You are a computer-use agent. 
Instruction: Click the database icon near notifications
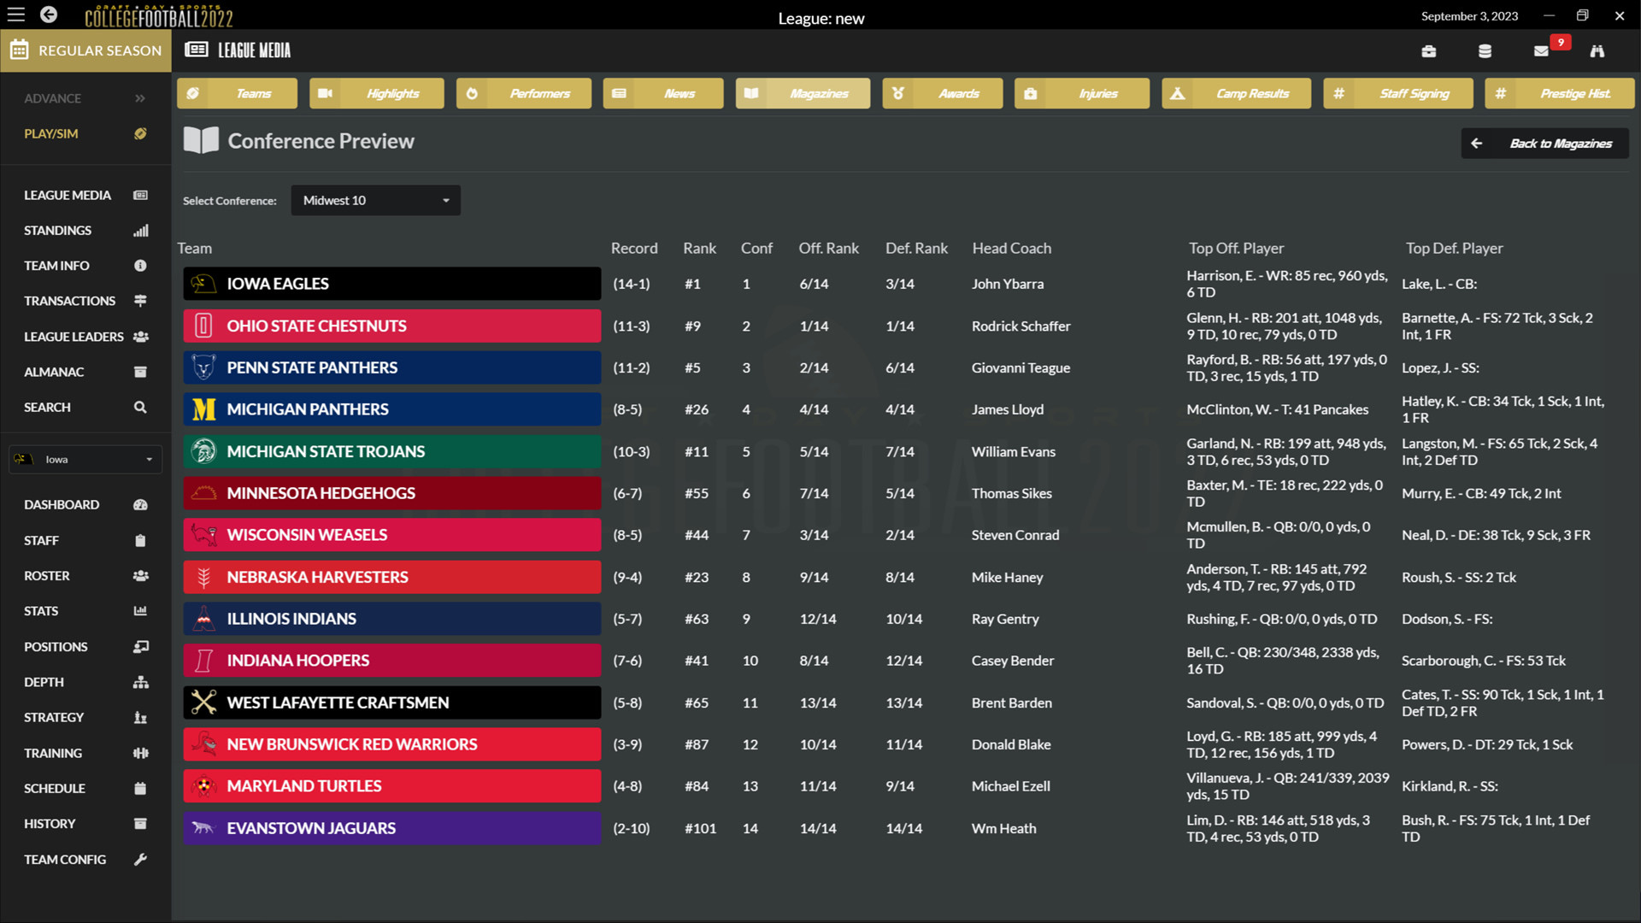pyautogui.click(x=1485, y=50)
